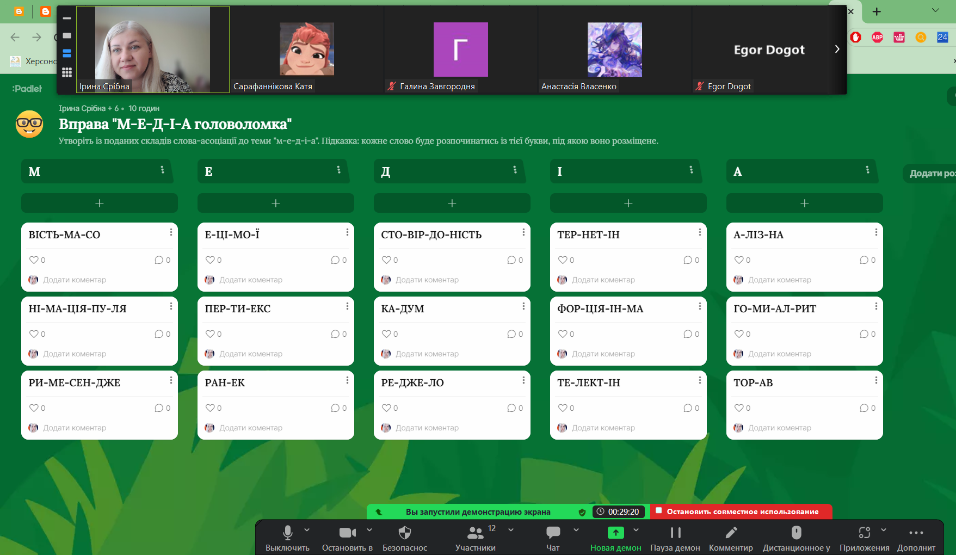Open М column options menu
This screenshot has width=956, height=555.
[162, 170]
